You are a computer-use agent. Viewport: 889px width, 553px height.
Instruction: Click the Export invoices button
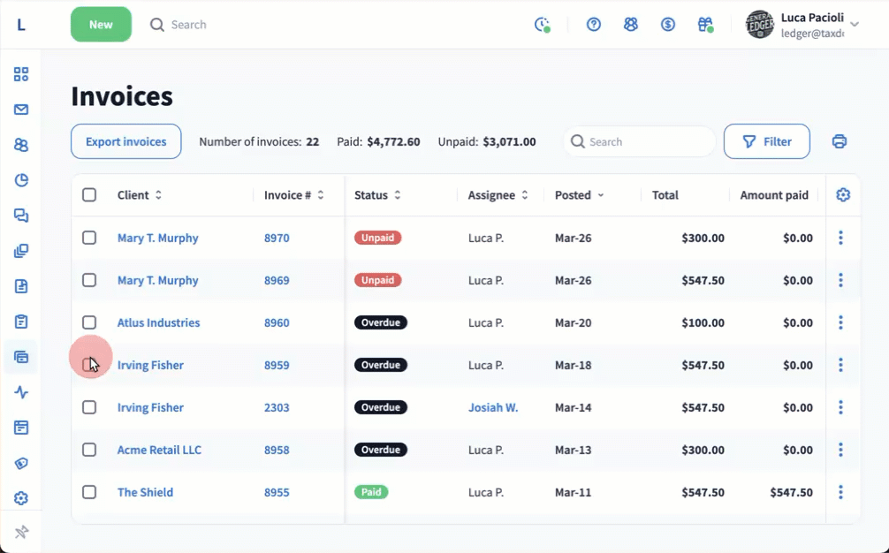click(x=125, y=141)
